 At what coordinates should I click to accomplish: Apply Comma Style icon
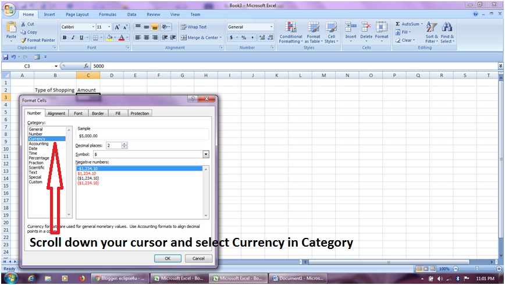coord(252,38)
